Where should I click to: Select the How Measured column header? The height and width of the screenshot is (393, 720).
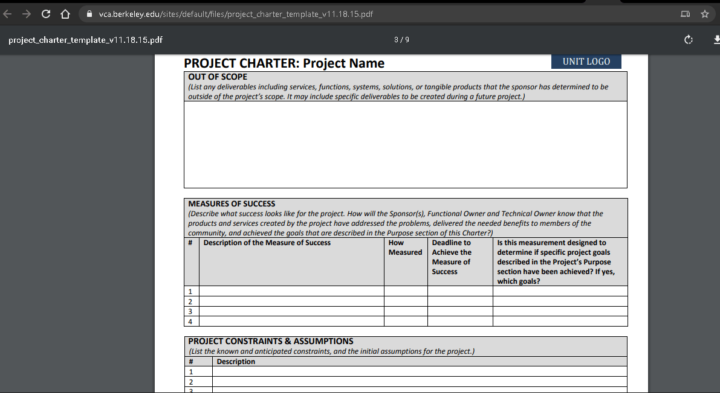405,248
